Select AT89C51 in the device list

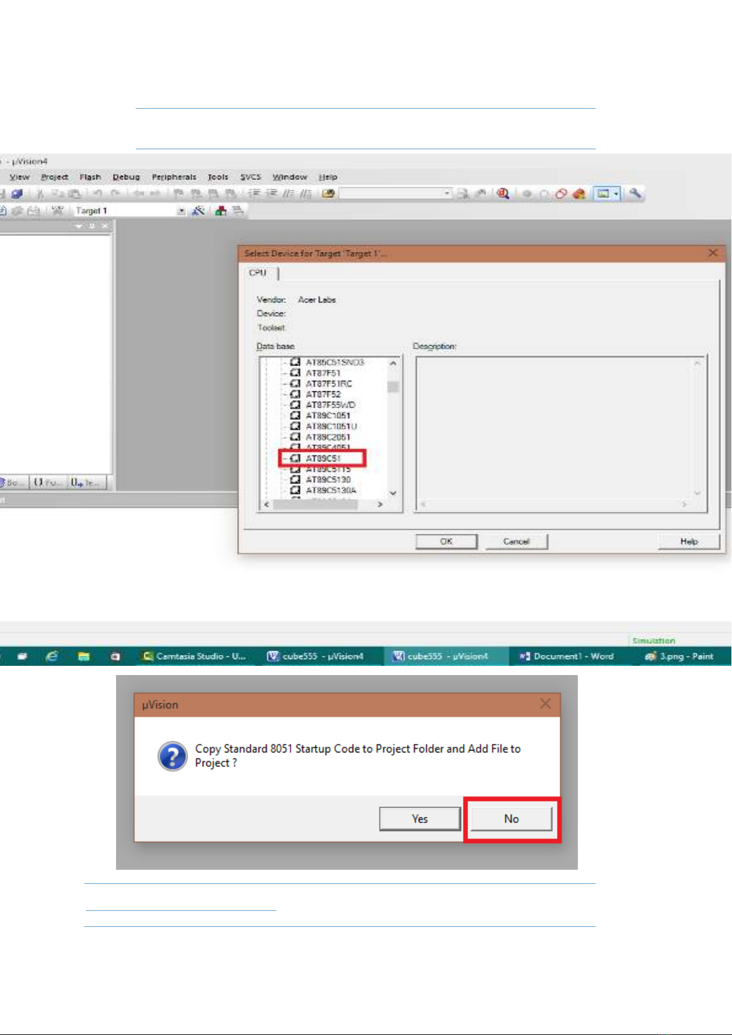(x=323, y=458)
